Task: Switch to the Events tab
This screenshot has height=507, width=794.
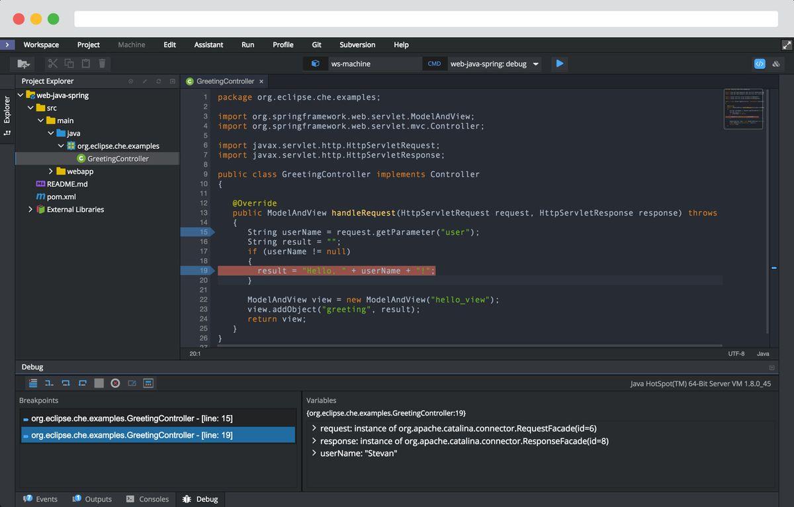Action: click(40, 499)
